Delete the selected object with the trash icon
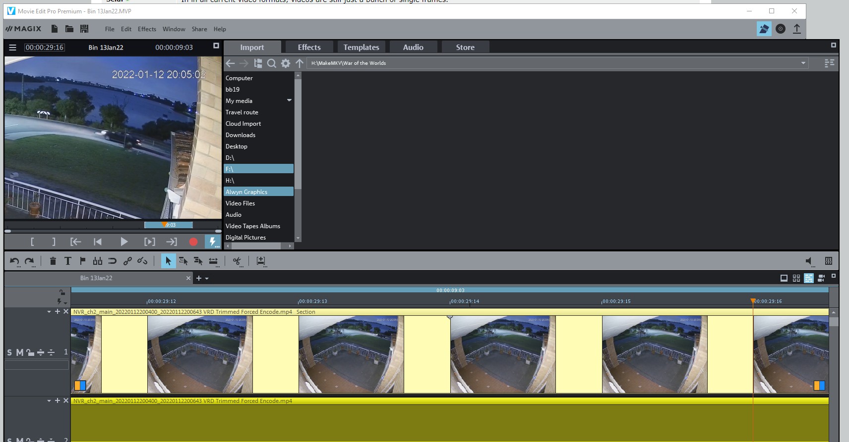This screenshot has width=849, height=442. [x=53, y=261]
